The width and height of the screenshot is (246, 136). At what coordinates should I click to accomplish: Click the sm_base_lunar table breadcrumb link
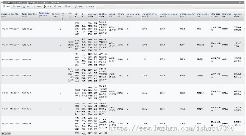coord(55,2)
